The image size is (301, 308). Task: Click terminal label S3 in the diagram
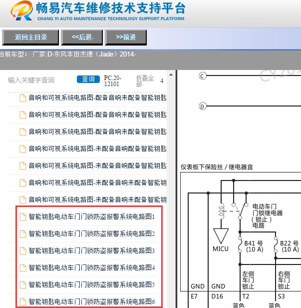pos(282,296)
